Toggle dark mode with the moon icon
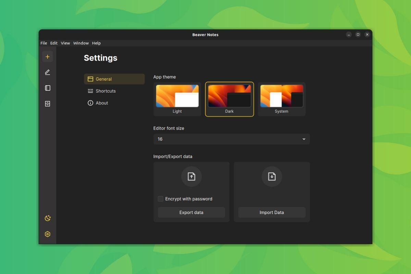 pyautogui.click(x=48, y=218)
